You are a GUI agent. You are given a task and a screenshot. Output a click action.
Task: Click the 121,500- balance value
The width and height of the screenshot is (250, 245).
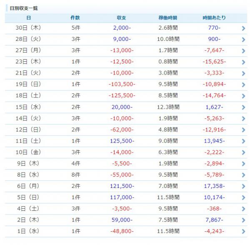pos(122,186)
